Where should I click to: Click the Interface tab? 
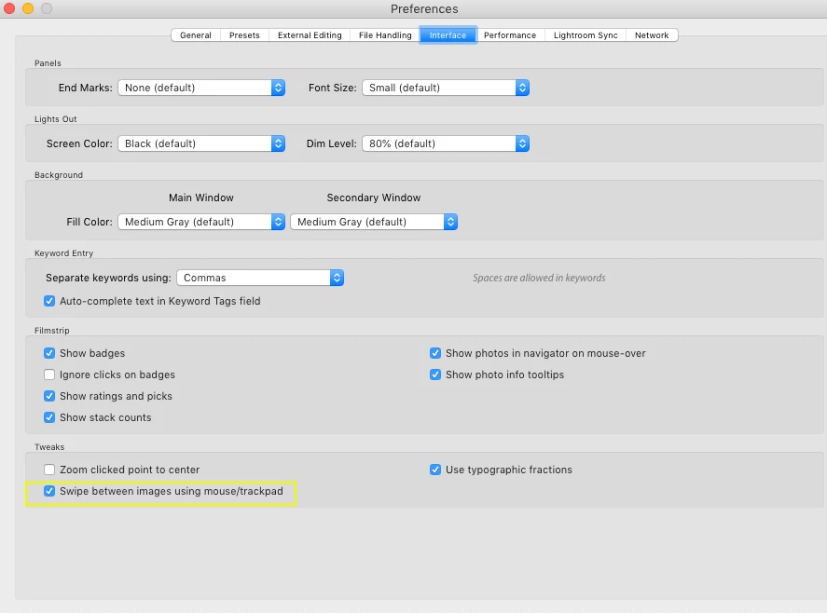[x=448, y=35]
